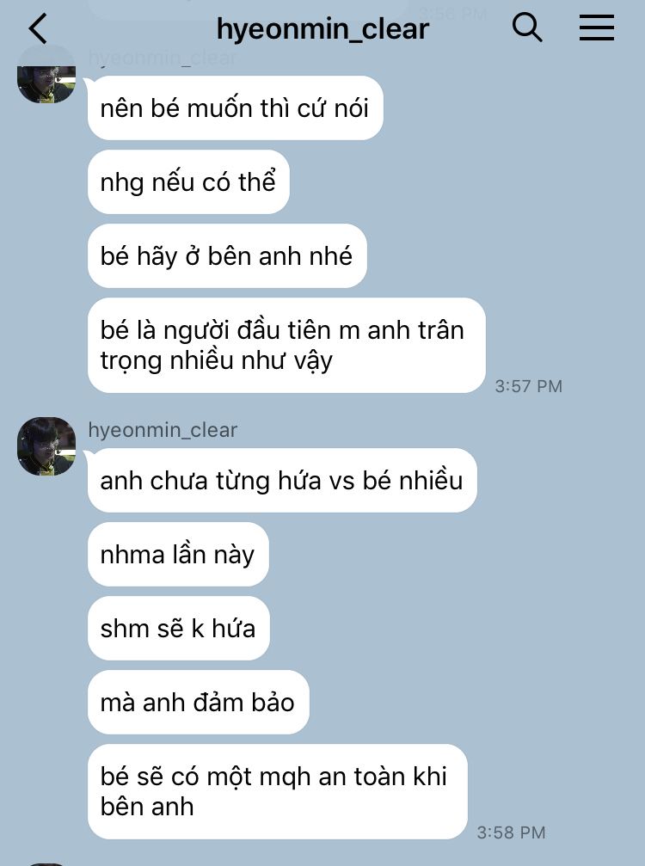This screenshot has height=866, width=645.
Task: Open avatar next to 3:58 PM messages
Action: click(x=46, y=446)
